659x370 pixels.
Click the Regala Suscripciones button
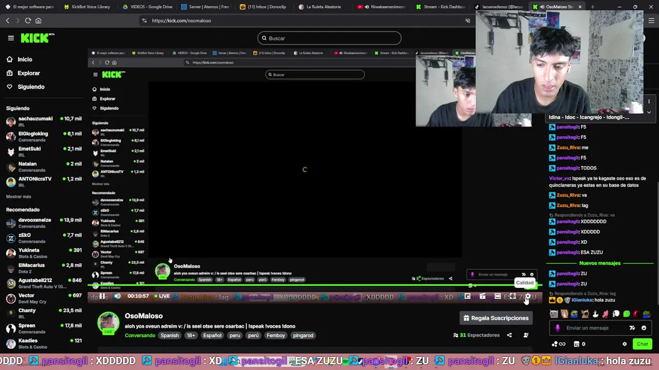[x=495, y=318]
